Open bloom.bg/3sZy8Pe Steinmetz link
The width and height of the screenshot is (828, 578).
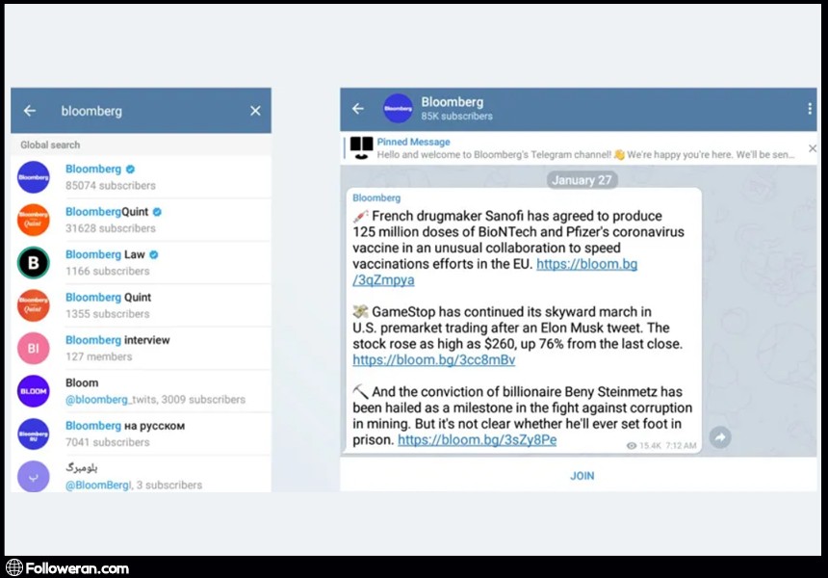pyautogui.click(x=477, y=439)
